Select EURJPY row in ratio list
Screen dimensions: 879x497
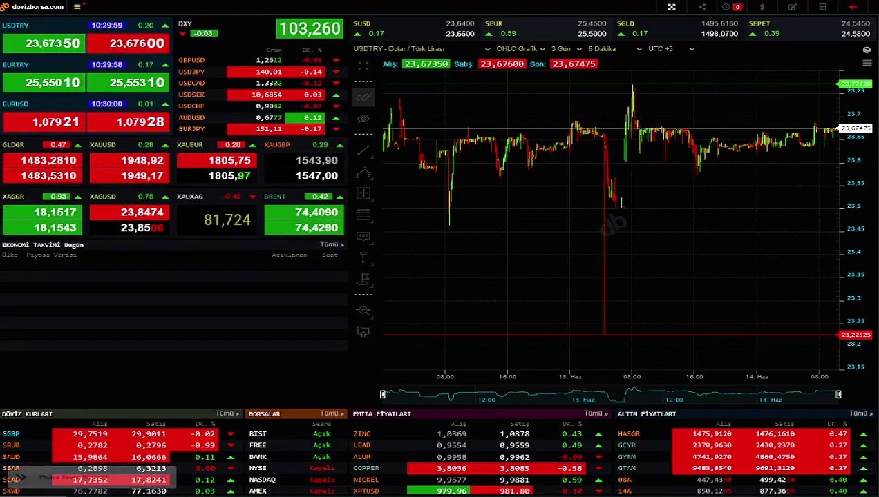point(261,129)
